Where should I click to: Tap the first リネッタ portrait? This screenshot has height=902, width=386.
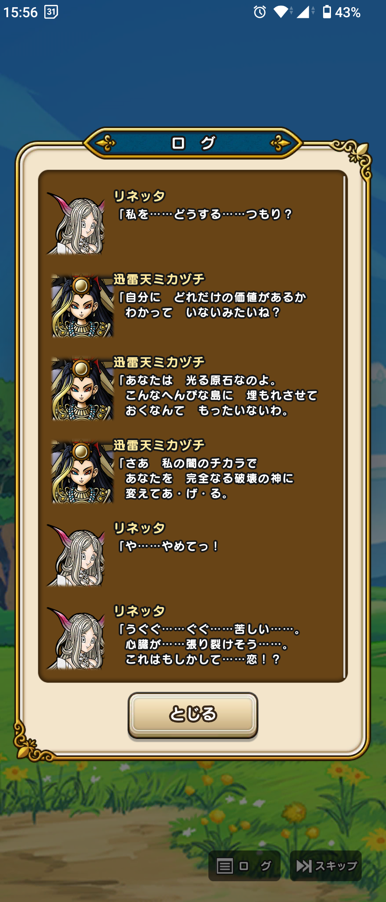coord(76,223)
